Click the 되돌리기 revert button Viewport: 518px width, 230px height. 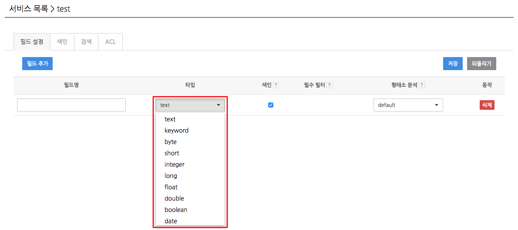pyautogui.click(x=482, y=64)
